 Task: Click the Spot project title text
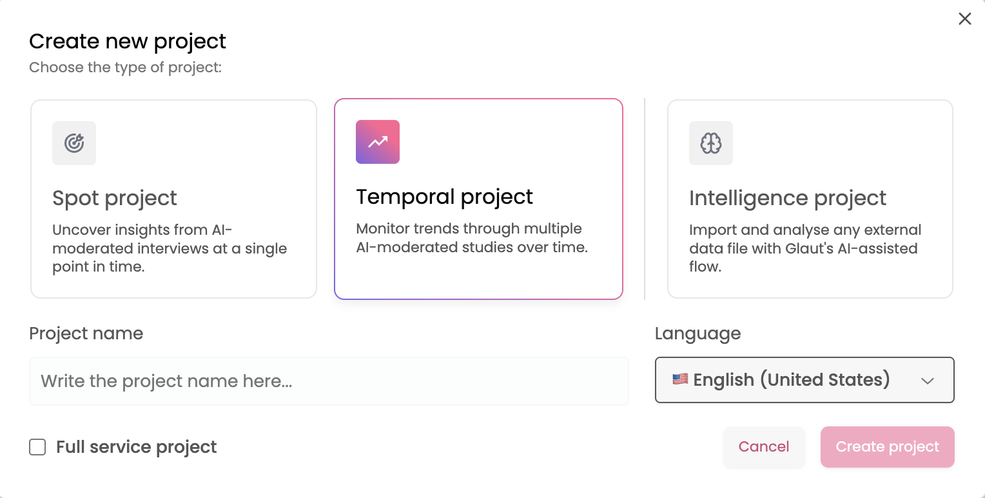(115, 198)
